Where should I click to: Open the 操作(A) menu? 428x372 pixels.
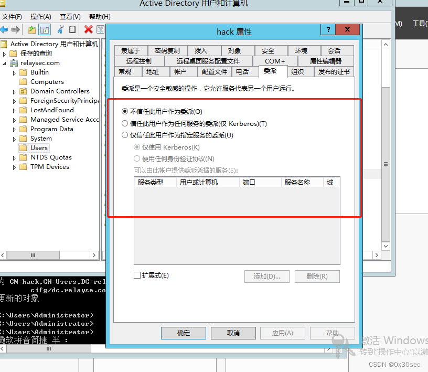(x=41, y=17)
